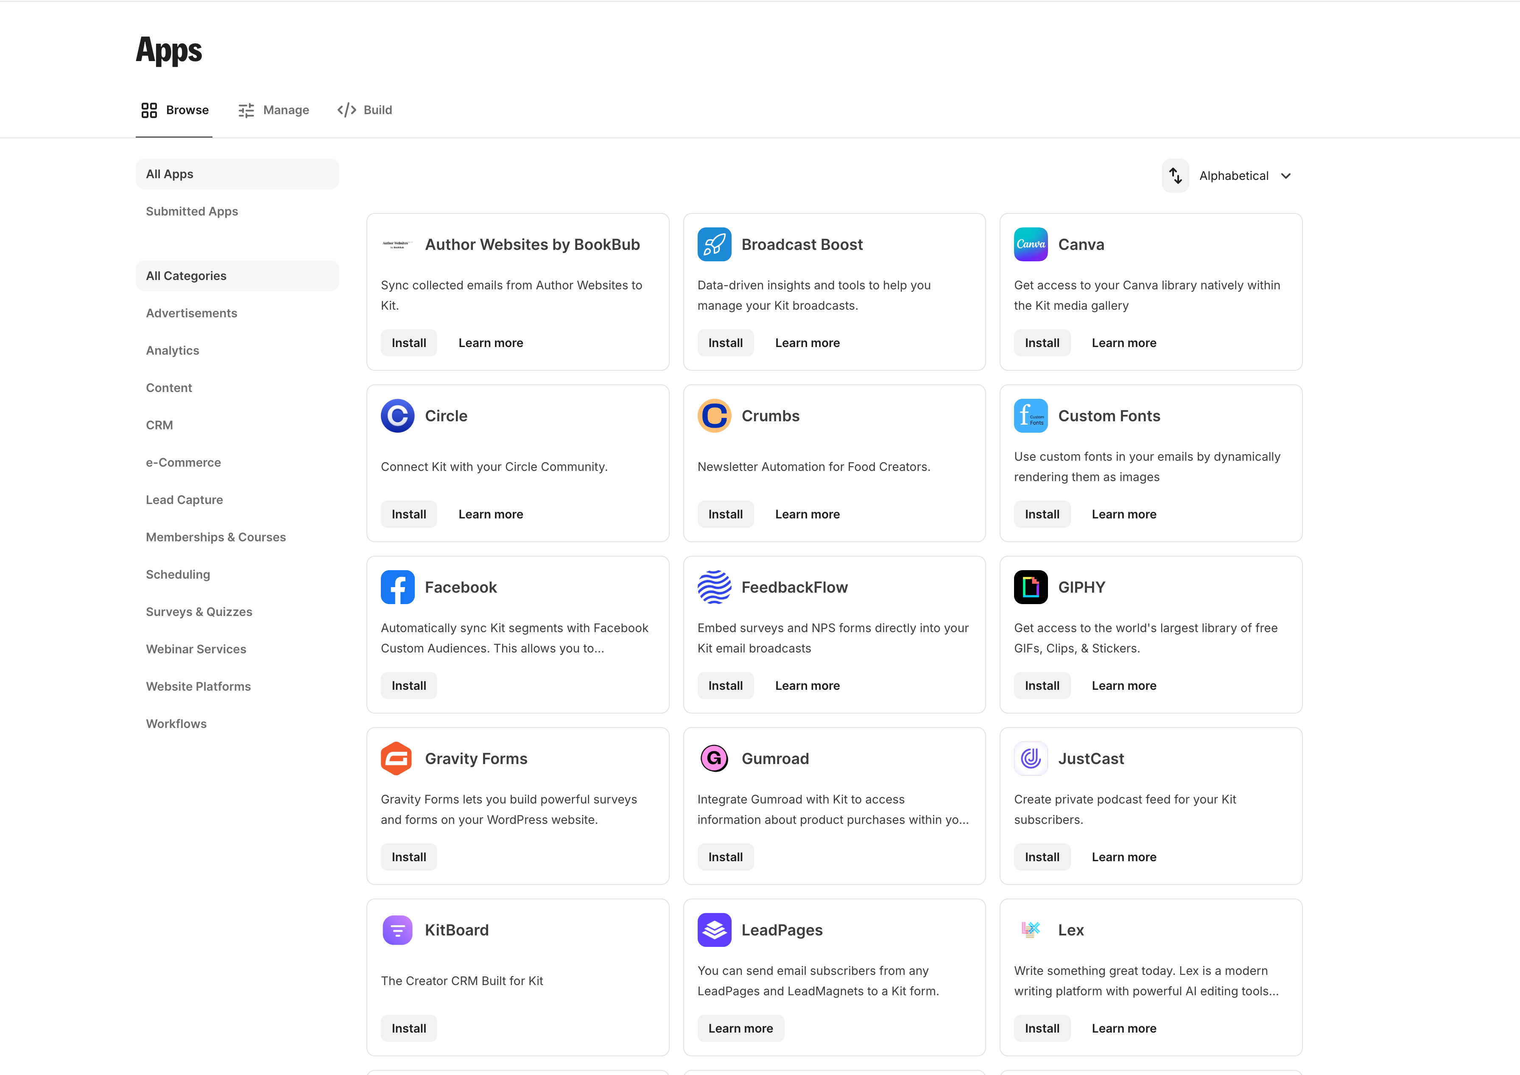Install the Facebook app
The width and height of the screenshot is (1520, 1075).
click(408, 686)
